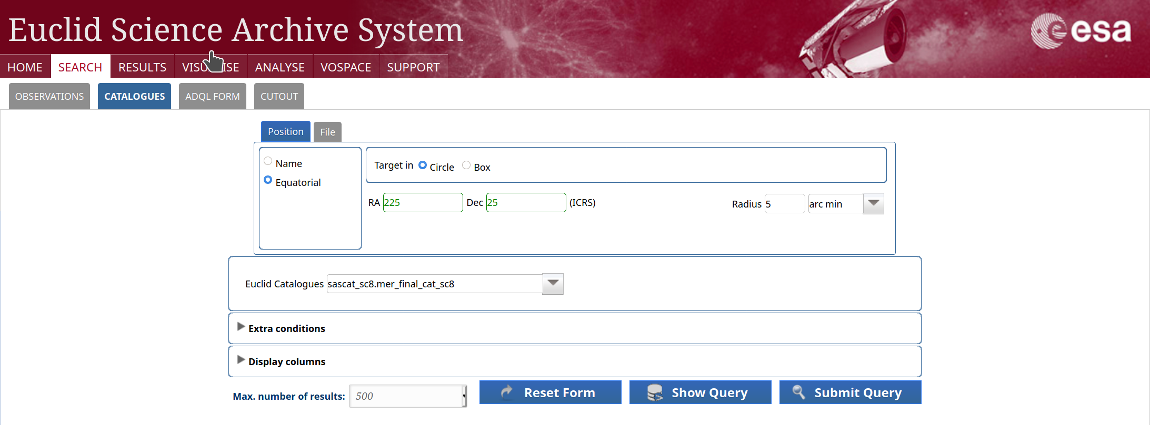Click the Submit Query magnifier icon
Image resolution: width=1150 pixels, height=425 pixels.
(798, 392)
